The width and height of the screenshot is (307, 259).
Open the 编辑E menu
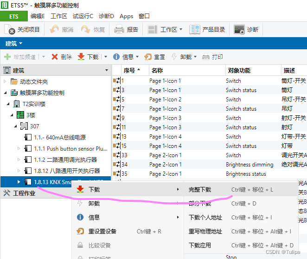tap(38, 16)
